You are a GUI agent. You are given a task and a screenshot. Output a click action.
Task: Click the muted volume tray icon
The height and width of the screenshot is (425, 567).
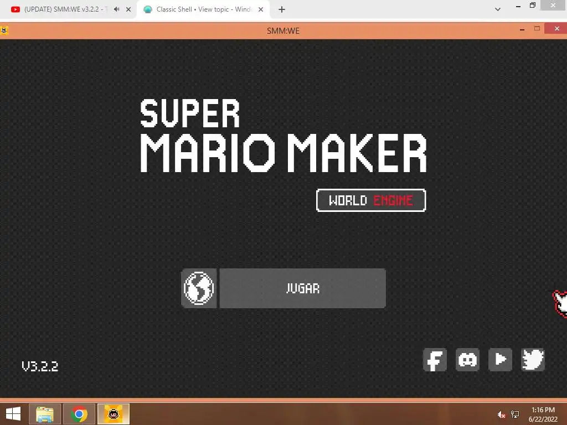(501, 414)
